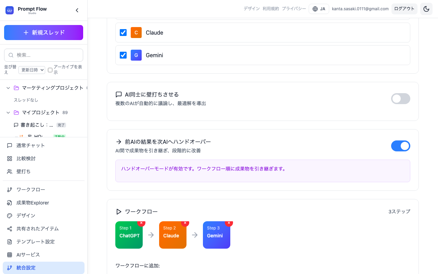Image resolution: width=438 pixels, height=274 pixels.
Task: Open 壁打ち in the sidebar
Action: click(43, 172)
